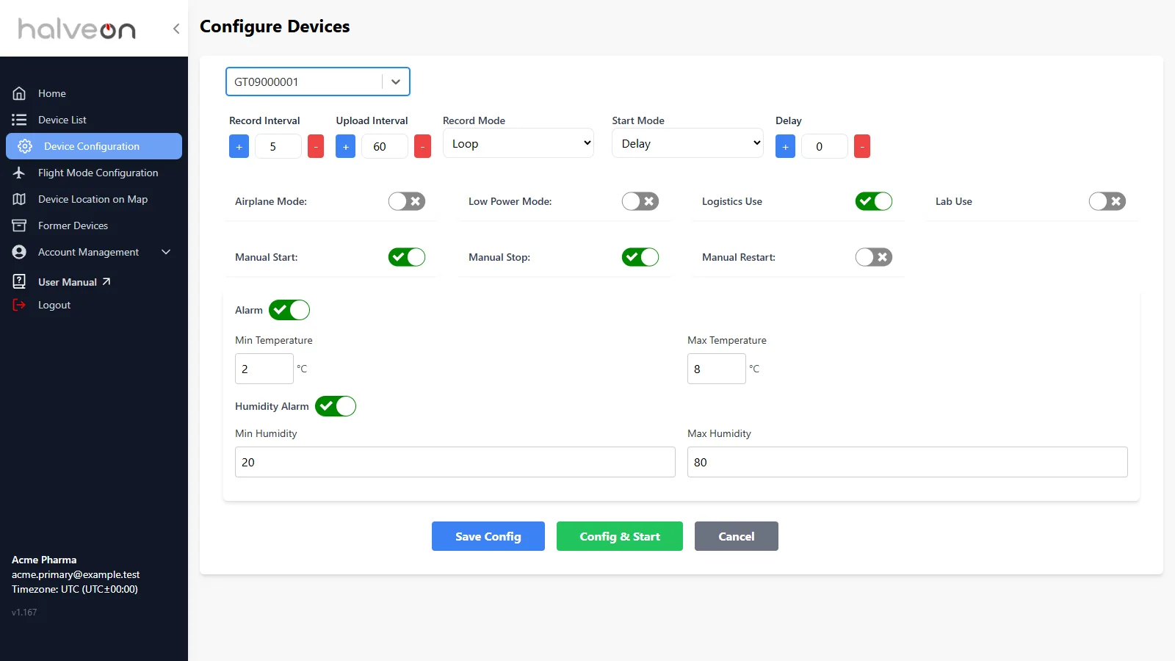The image size is (1175, 661).
Task: Disable the Logistics Use toggle
Action: pyautogui.click(x=874, y=201)
